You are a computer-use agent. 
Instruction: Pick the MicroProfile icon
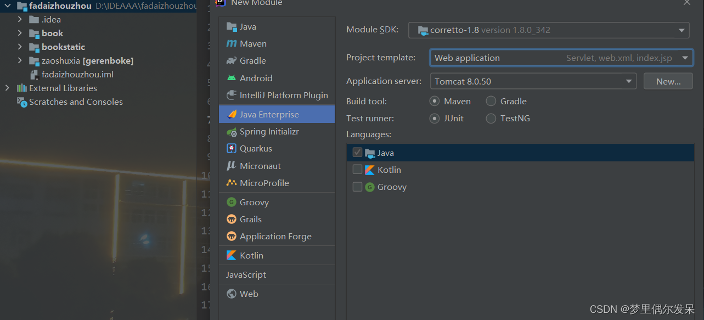coord(232,183)
